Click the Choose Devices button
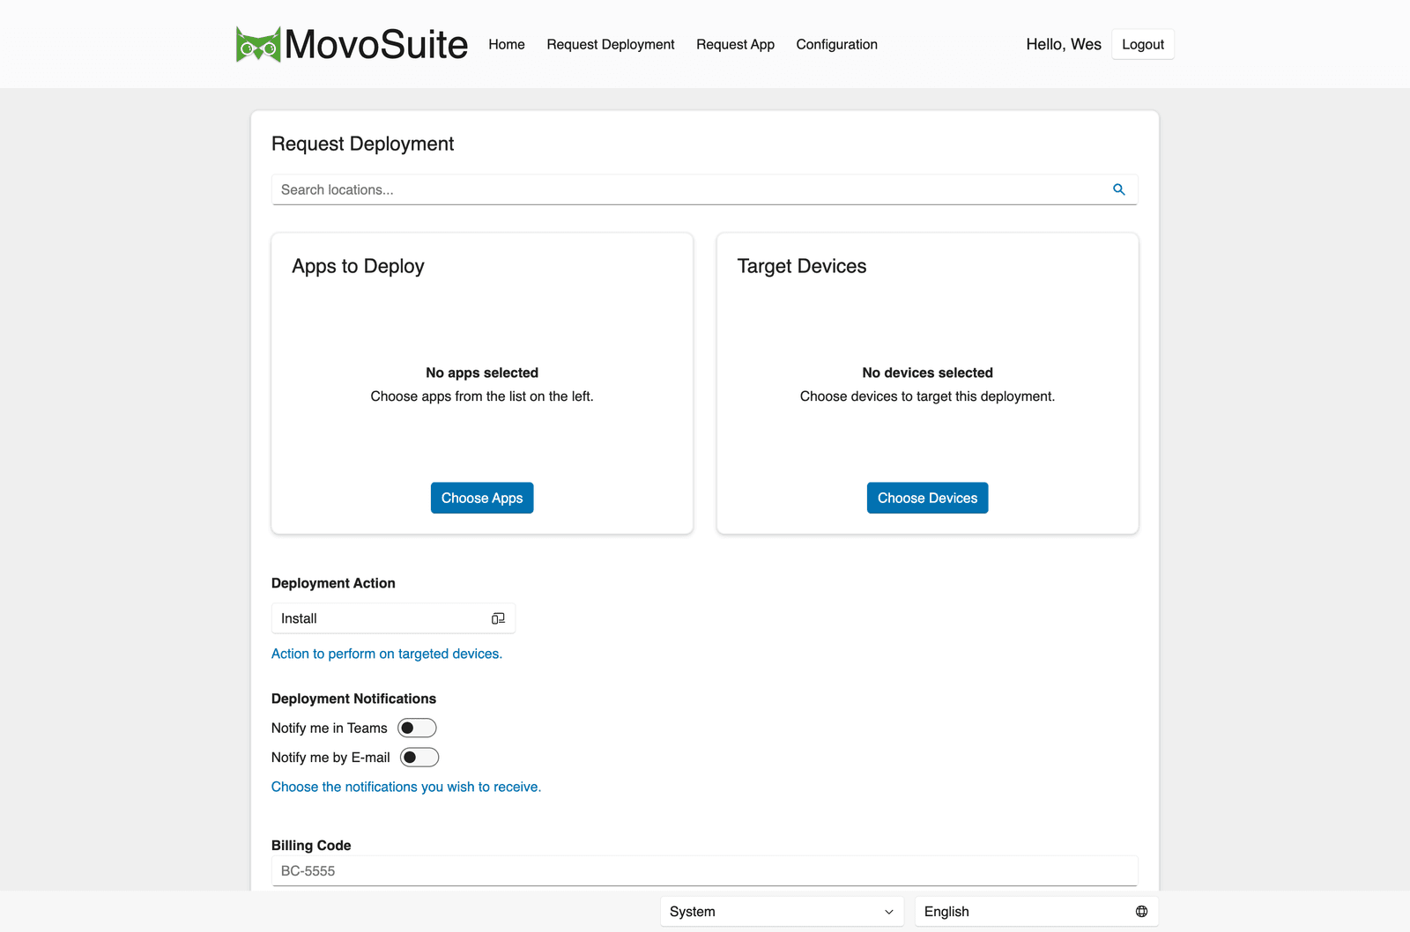 point(927,498)
